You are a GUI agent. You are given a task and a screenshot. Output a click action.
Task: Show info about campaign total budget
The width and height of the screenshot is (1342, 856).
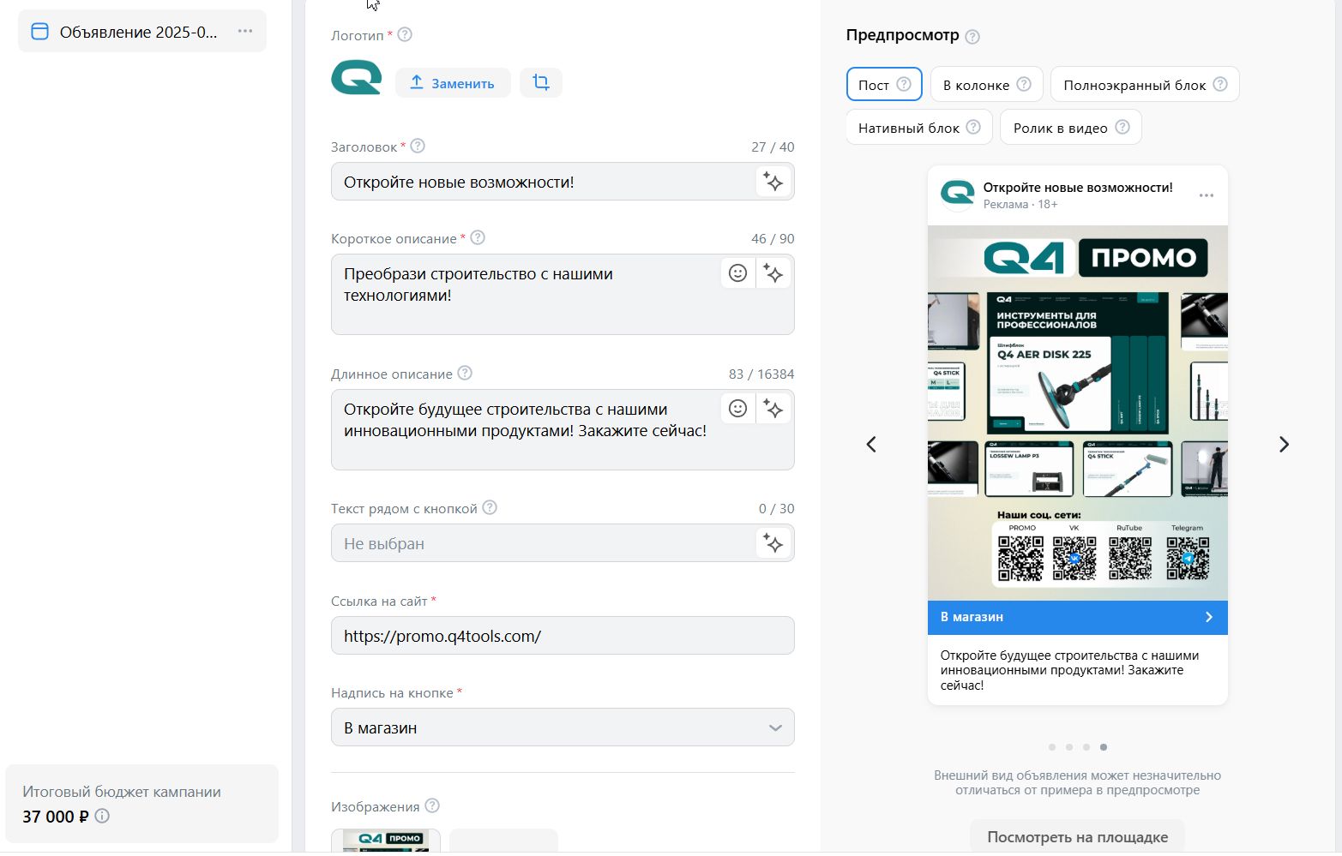[x=102, y=816]
